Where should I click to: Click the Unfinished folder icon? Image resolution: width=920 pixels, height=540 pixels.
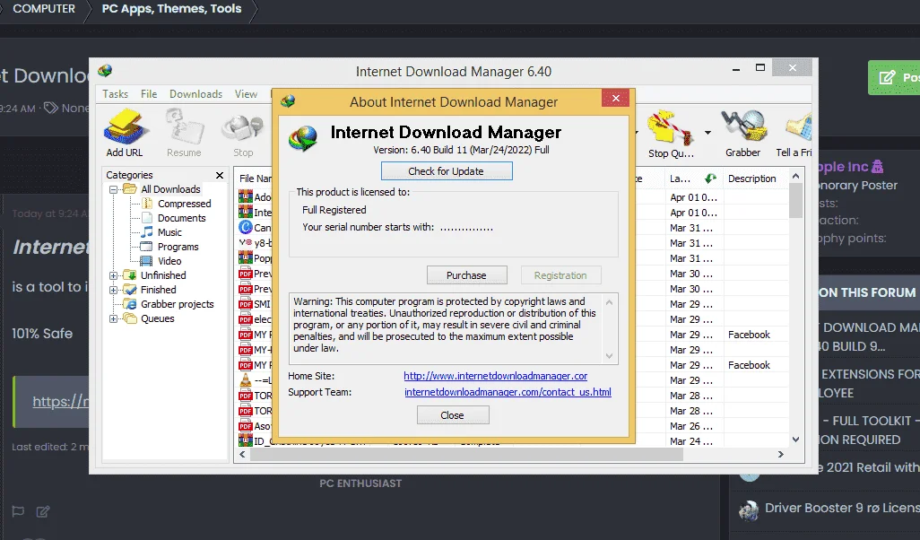click(x=130, y=275)
